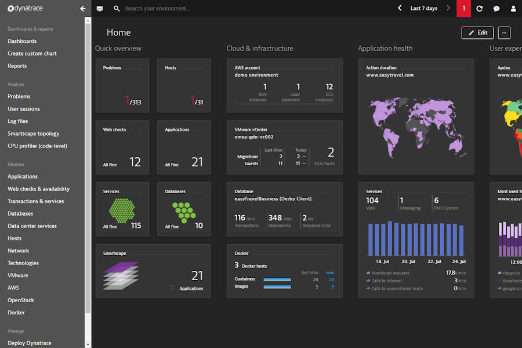Image resolution: width=522 pixels, height=348 pixels.
Task: Open the Problems tile showing 1/313
Action: (122, 86)
